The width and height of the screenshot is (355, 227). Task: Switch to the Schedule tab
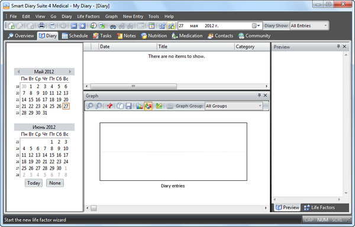pos(75,35)
